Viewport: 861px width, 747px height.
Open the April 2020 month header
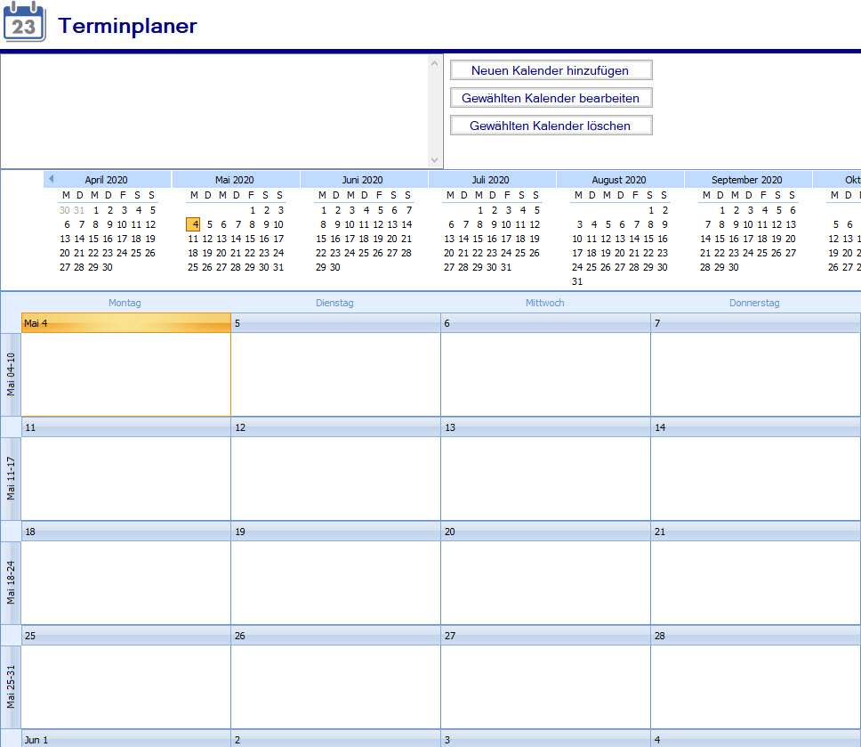tap(107, 180)
